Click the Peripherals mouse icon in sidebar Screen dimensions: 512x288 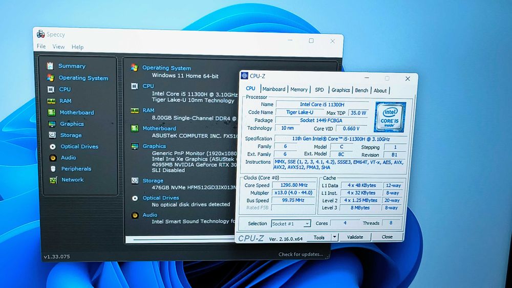(53, 169)
